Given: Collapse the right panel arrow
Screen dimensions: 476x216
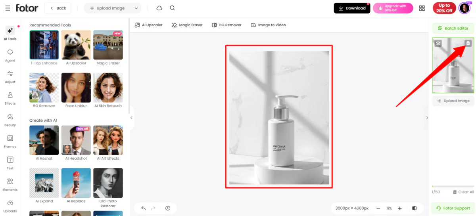Looking at the screenshot, I should (x=427, y=118).
